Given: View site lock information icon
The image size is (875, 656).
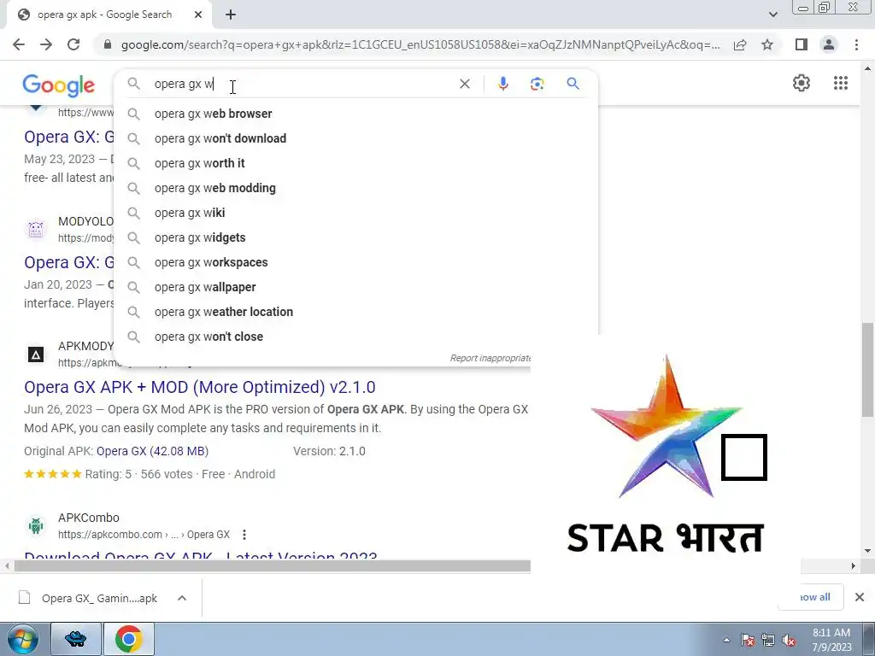Looking at the screenshot, I should click(x=108, y=44).
